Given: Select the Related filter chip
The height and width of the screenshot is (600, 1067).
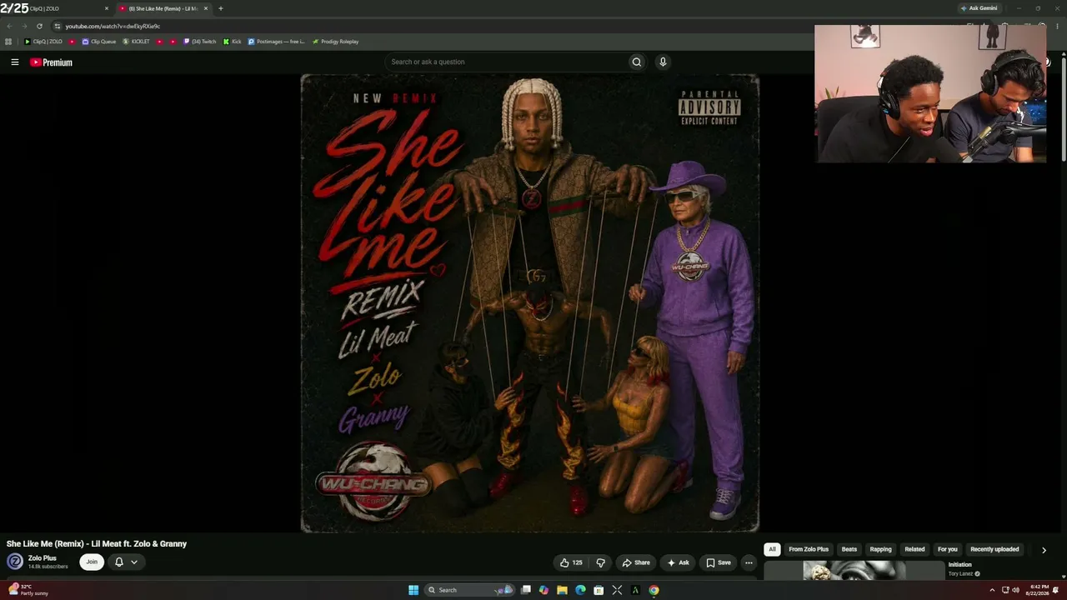Looking at the screenshot, I should pyautogui.click(x=914, y=549).
